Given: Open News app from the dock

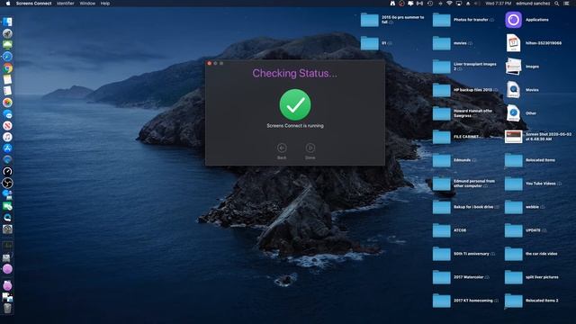Looking at the screenshot, I should pos(7,126).
